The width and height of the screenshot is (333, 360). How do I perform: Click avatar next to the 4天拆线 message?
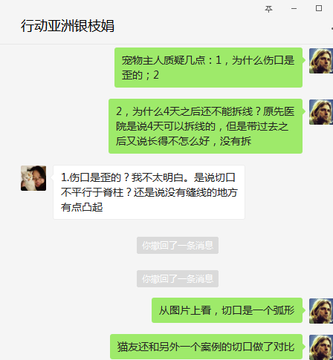click(321, 112)
